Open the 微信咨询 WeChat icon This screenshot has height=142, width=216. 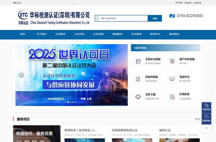click(206, 117)
